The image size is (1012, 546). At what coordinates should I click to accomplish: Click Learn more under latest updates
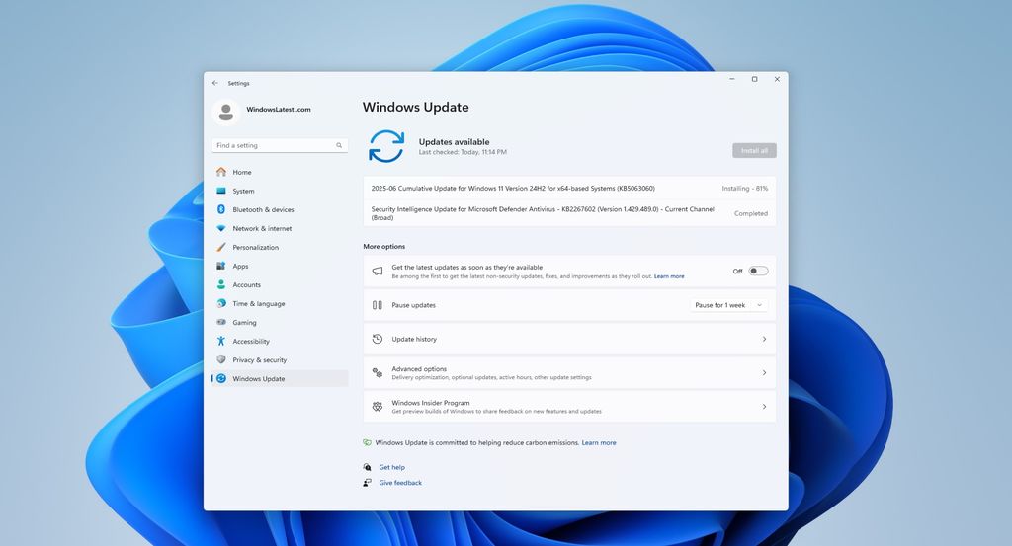point(669,276)
